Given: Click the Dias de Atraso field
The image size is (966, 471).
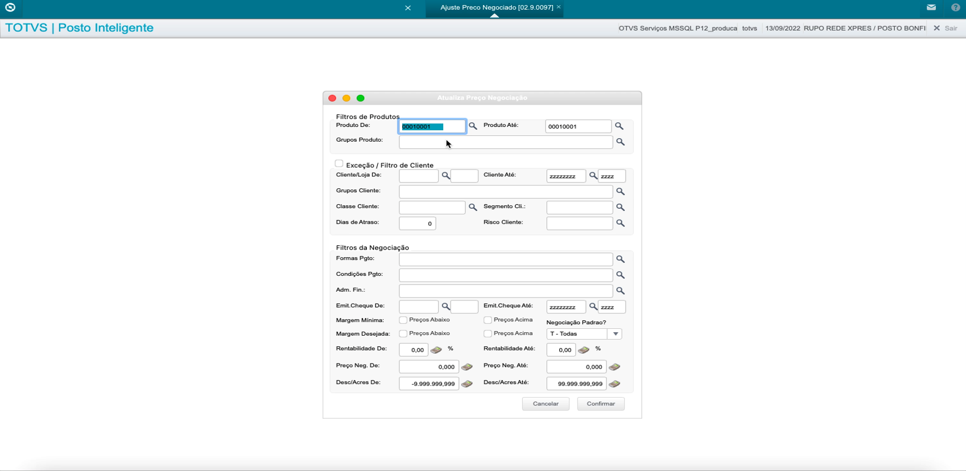Looking at the screenshot, I should pos(417,224).
